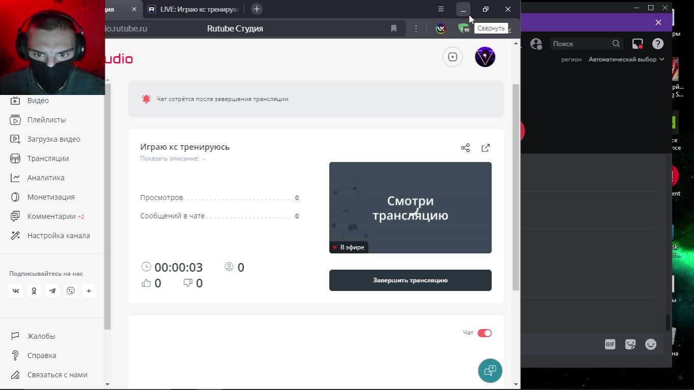Switch to the LIVE: Играю кс browser tab
Image resolution: width=694 pixels, height=390 pixels.
click(x=194, y=9)
